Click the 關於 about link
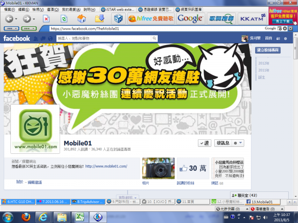Image resolution: width=298 pixels, height=223 pixels. [20, 182]
